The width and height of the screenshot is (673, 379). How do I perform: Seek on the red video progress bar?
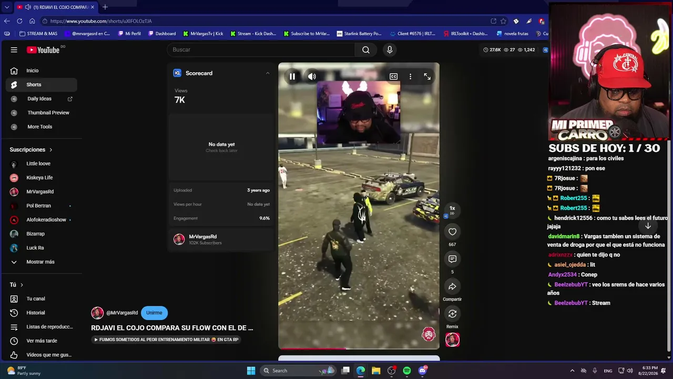coord(359,348)
